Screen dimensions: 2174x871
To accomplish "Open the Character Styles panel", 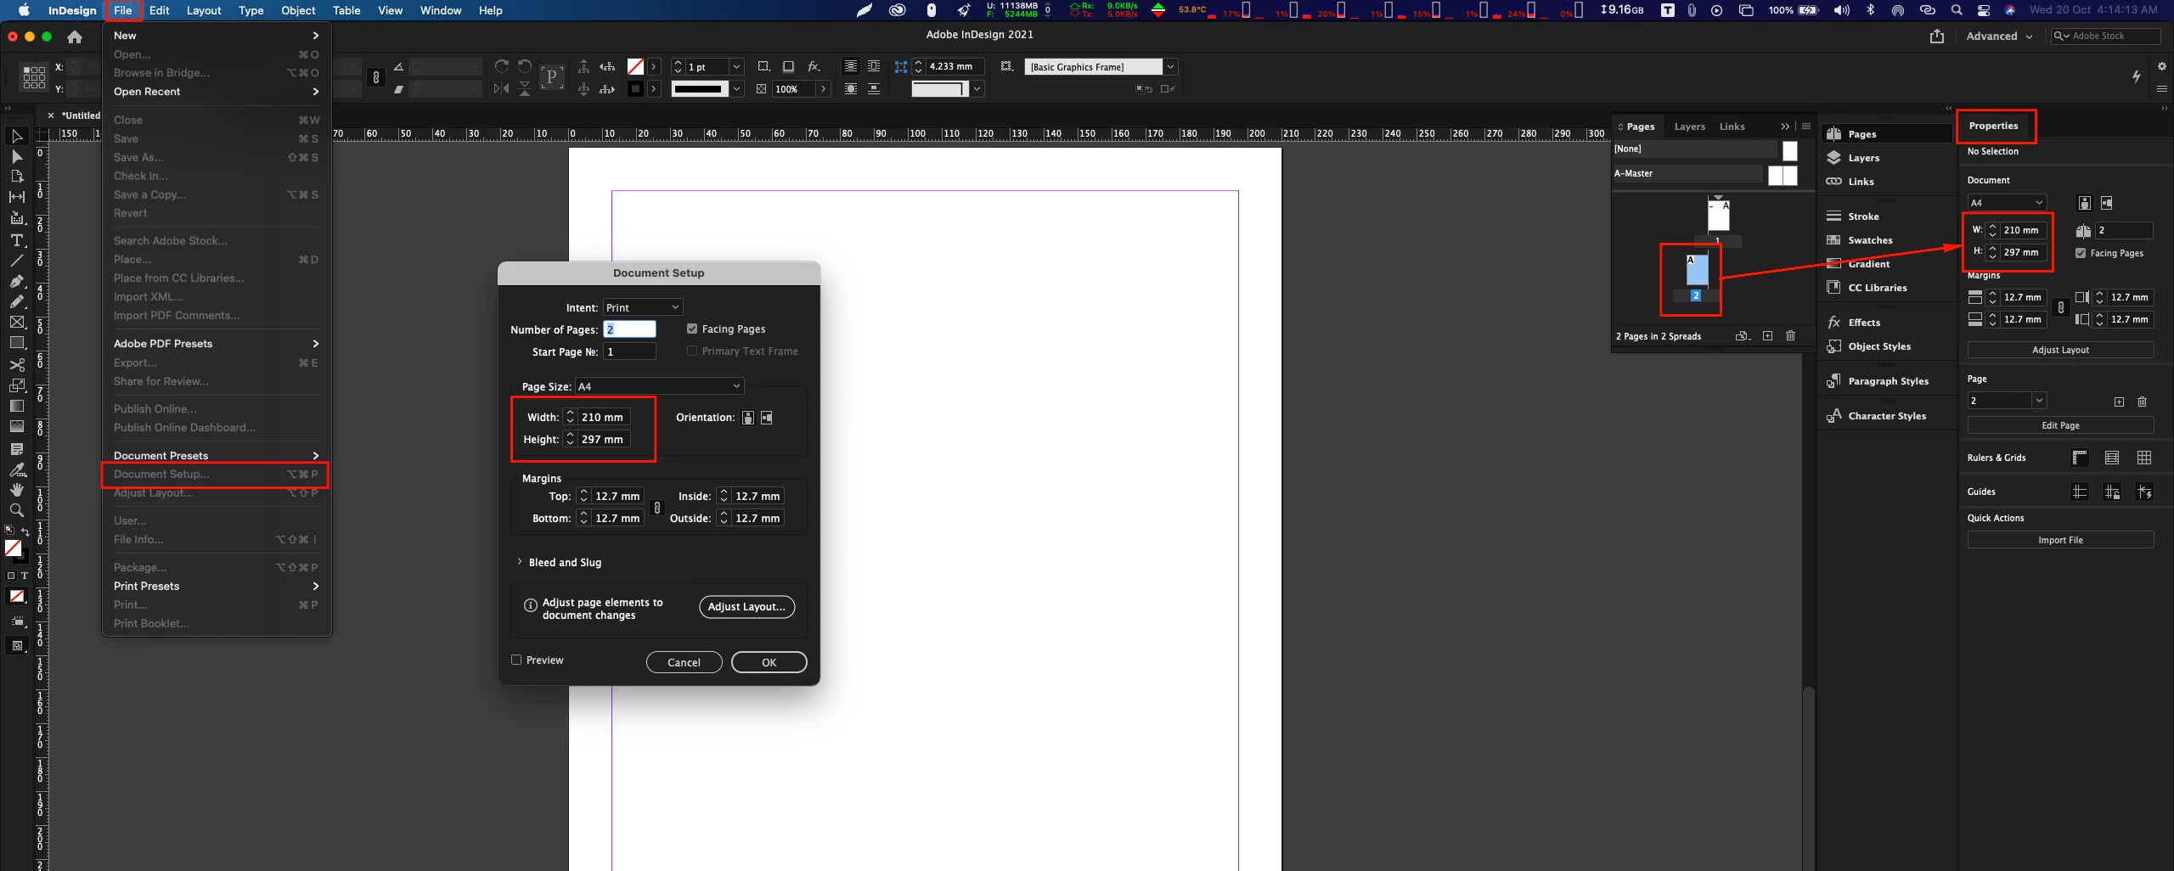I will click(1887, 416).
